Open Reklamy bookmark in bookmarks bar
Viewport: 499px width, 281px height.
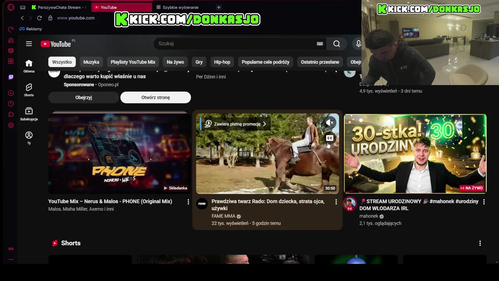coord(30,29)
